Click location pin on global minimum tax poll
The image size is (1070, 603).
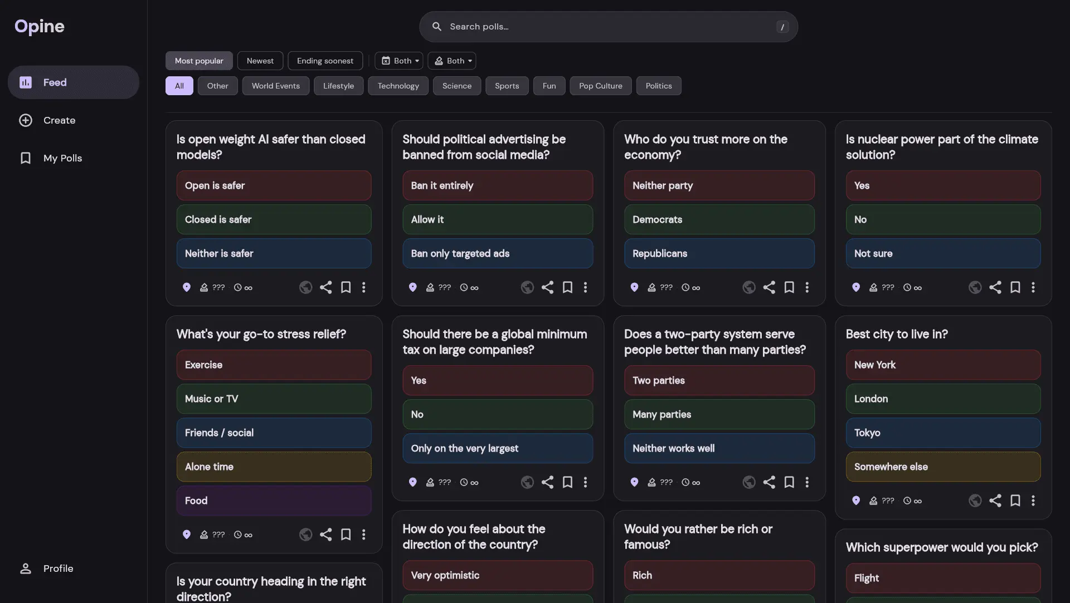coord(412,482)
